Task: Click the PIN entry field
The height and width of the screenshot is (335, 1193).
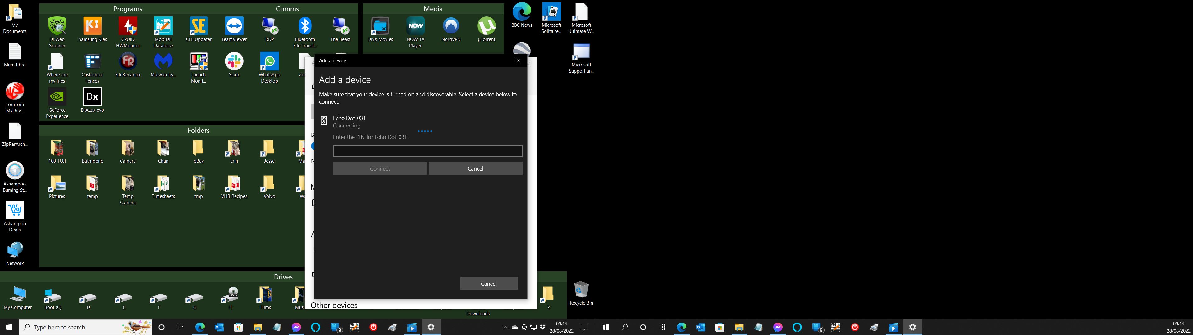Action: click(427, 151)
